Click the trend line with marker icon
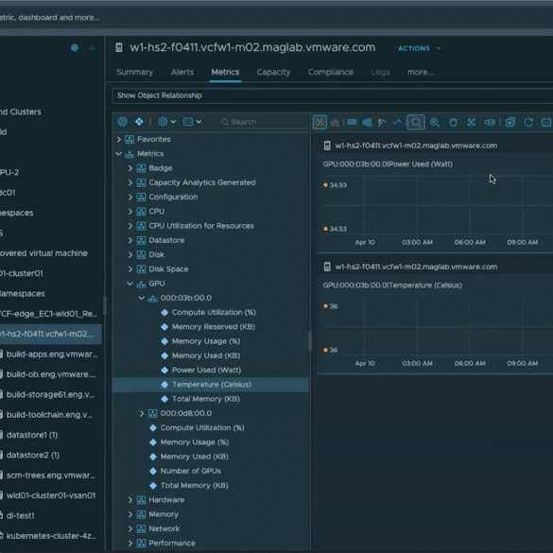 coord(382,122)
